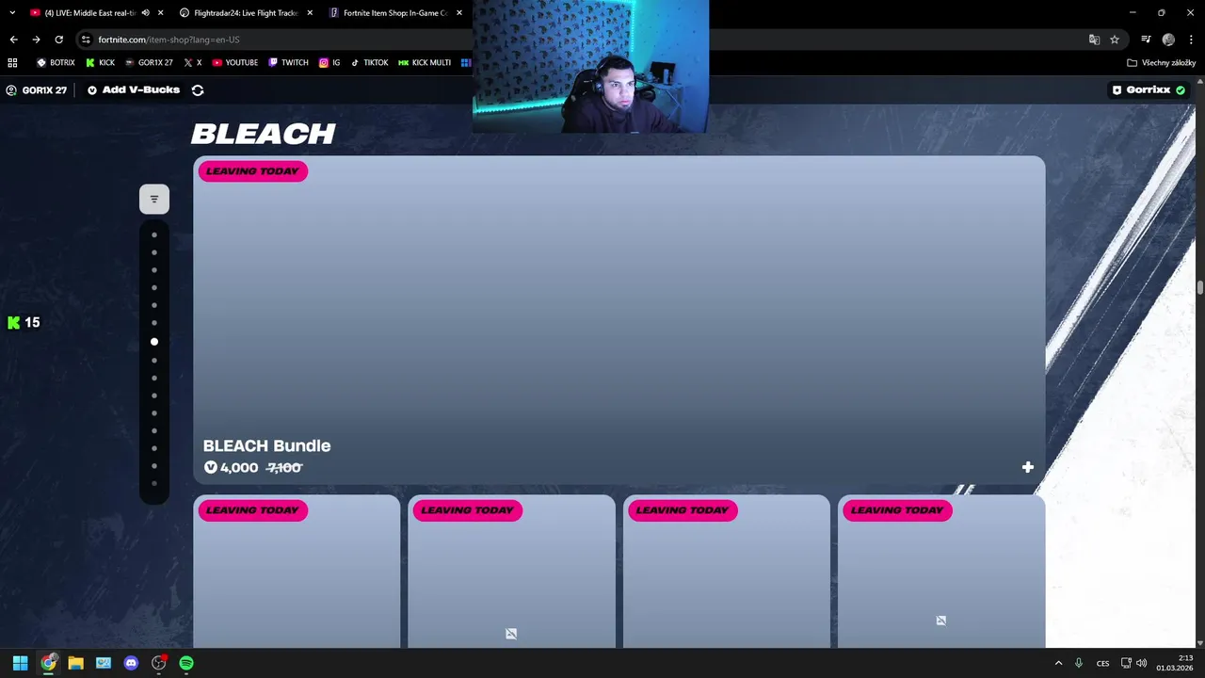Go back with the browser back arrow

coord(13,40)
